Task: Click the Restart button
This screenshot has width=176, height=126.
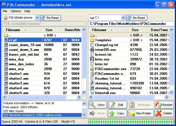Action: click(164, 105)
